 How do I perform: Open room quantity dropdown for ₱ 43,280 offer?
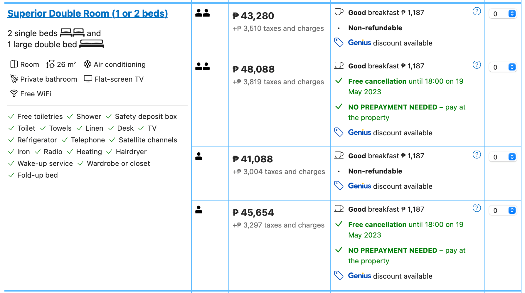[503, 14]
